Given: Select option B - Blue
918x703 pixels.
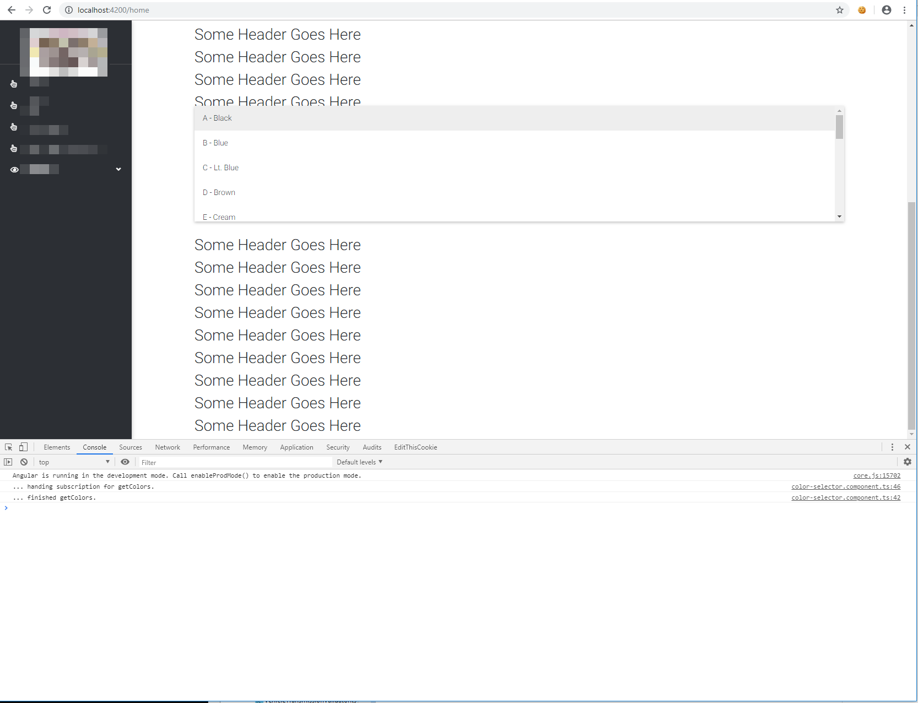Looking at the screenshot, I should click(515, 143).
